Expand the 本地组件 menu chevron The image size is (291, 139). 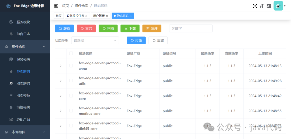coord(44,132)
